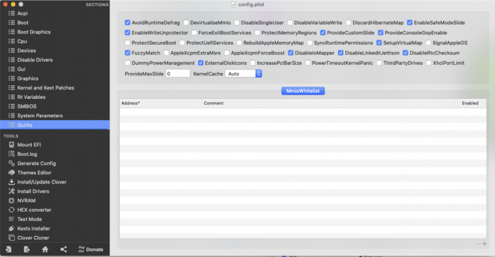Click the HEX converter icon
The image size is (495, 257).
pyautogui.click(x=12, y=209)
